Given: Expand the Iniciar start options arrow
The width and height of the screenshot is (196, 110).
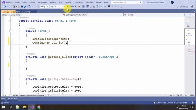Looking at the screenshot, I should pos(75,7).
